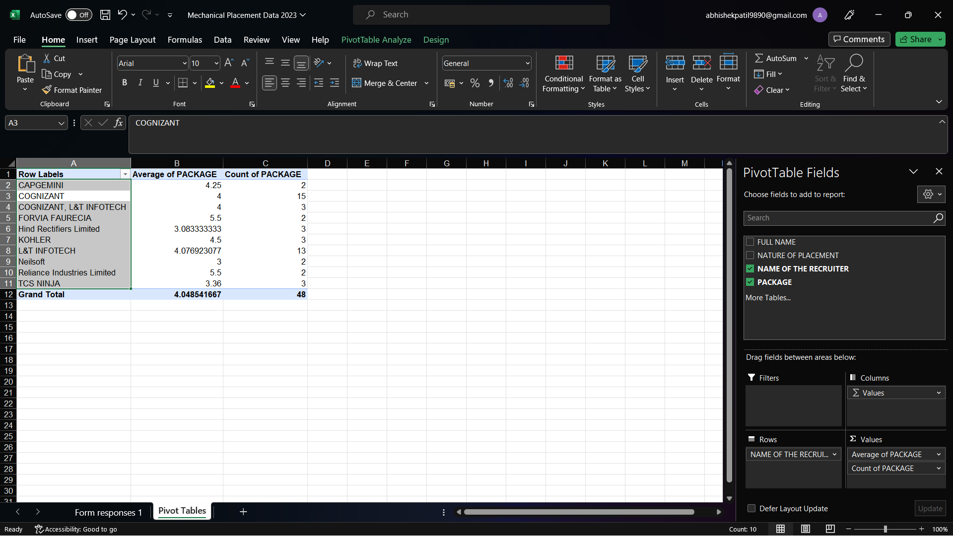Open Conditional Formatting icon

click(564, 63)
